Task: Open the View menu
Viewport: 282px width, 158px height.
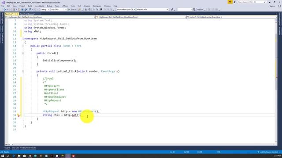Action: pyautogui.click(x=15, y=6)
